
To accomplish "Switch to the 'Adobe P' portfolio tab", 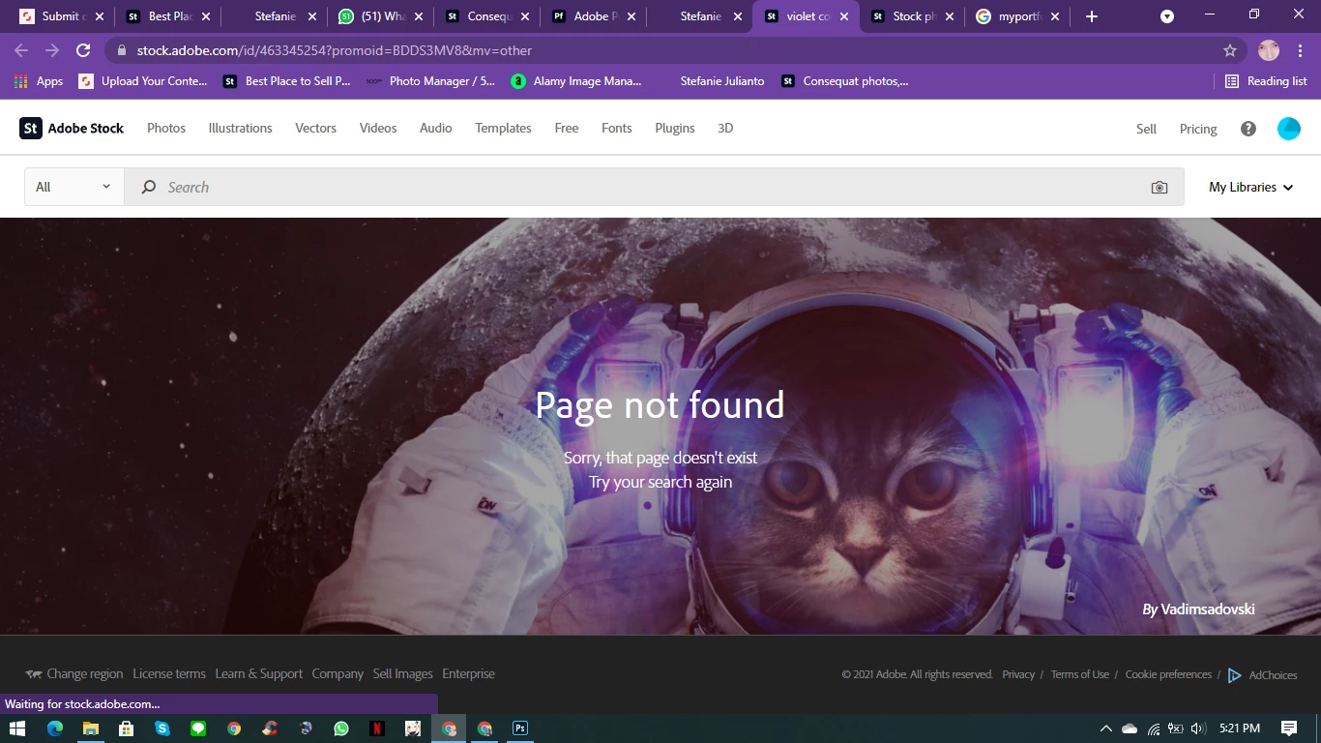I will (x=592, y=16).
